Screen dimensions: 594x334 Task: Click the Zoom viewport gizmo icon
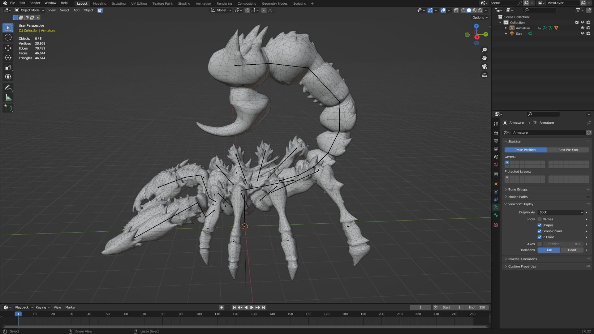[x=484, y=50]
